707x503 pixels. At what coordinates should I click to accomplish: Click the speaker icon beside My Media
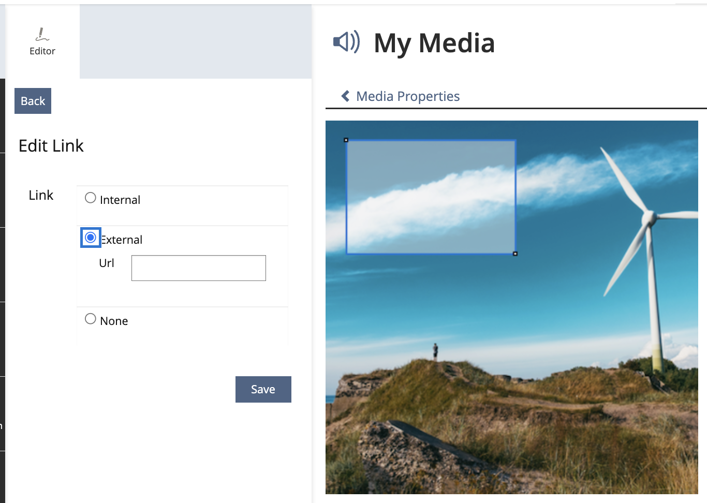(346, 42)
